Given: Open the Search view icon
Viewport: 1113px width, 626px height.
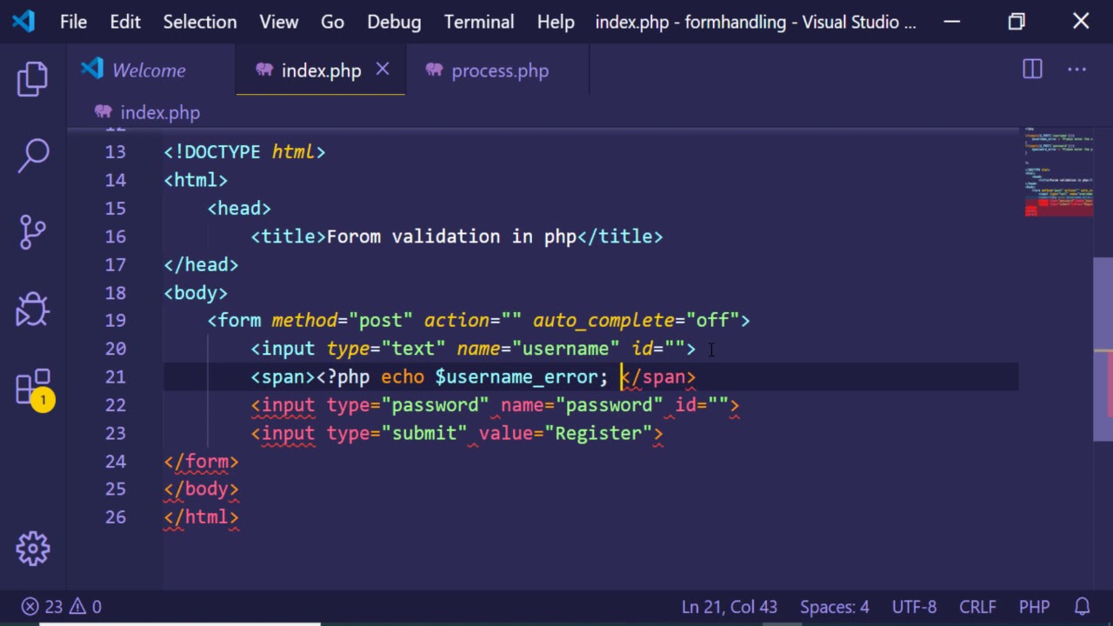Looking at the screenshot, I should [x=33, y=156].
